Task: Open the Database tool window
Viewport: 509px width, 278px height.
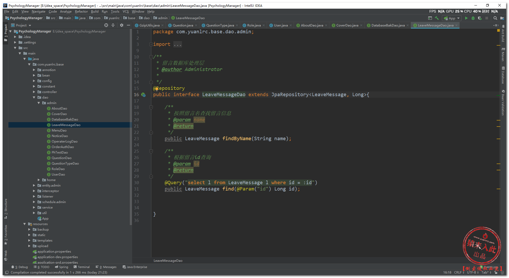Action: pyautogui.click(x=503, y=75)
